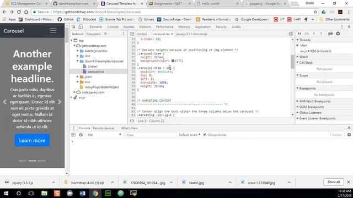Go to previous carousel slide arrow
The height and width of the screenshot is (198, 353).
tap(5, 102)
